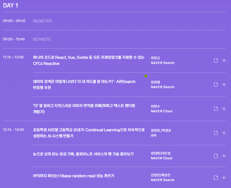Click NAVER Search under 최연규
This screenshot has width=231, height=188.
tap(162, 63)
